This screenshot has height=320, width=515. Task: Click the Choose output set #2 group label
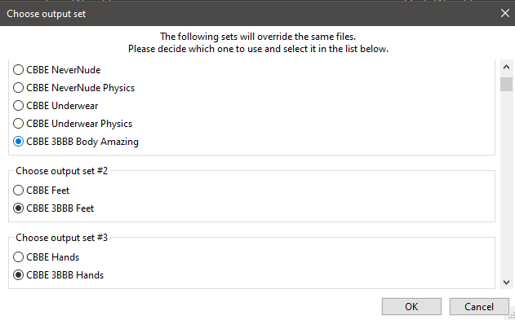point(62,171)
